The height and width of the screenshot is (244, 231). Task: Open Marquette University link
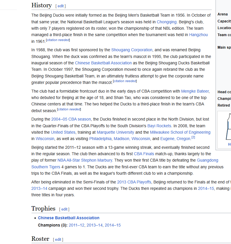coord(115,132)
